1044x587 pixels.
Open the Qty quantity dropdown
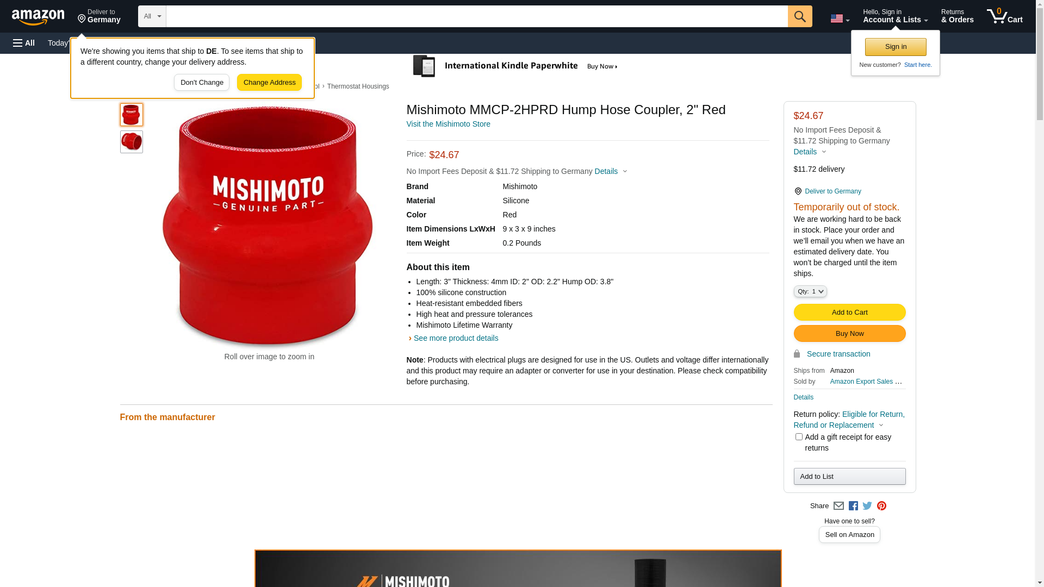click(x=810, y=292)
